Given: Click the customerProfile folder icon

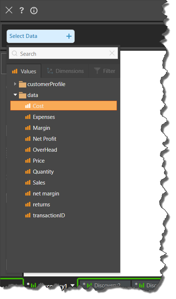Looking at the screenshot, I should [23, 84].
